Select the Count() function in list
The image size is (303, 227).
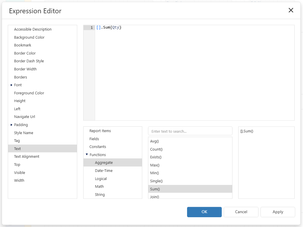tap(156, 149)
